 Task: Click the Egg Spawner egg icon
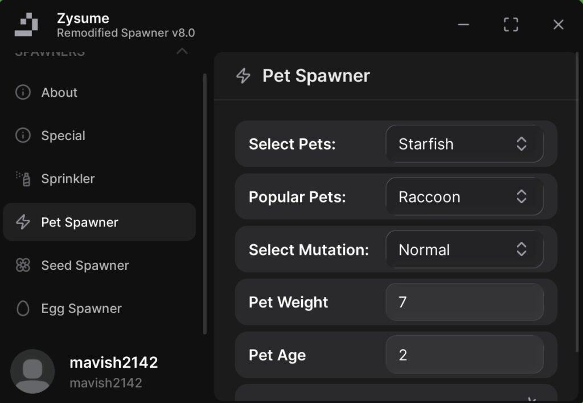[x=23, y=309]
